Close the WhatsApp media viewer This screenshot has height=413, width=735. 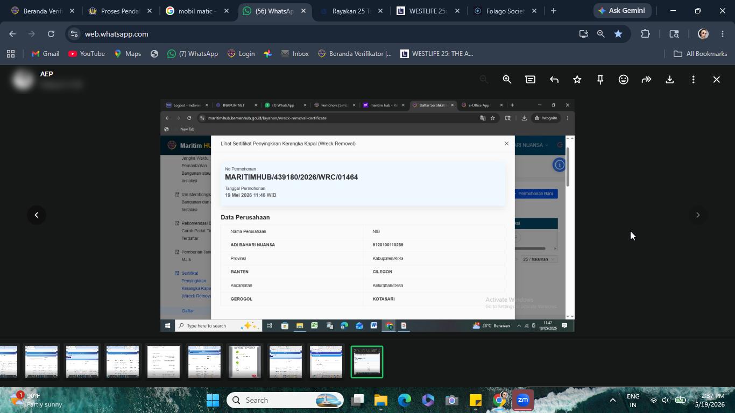coord(716,80)
